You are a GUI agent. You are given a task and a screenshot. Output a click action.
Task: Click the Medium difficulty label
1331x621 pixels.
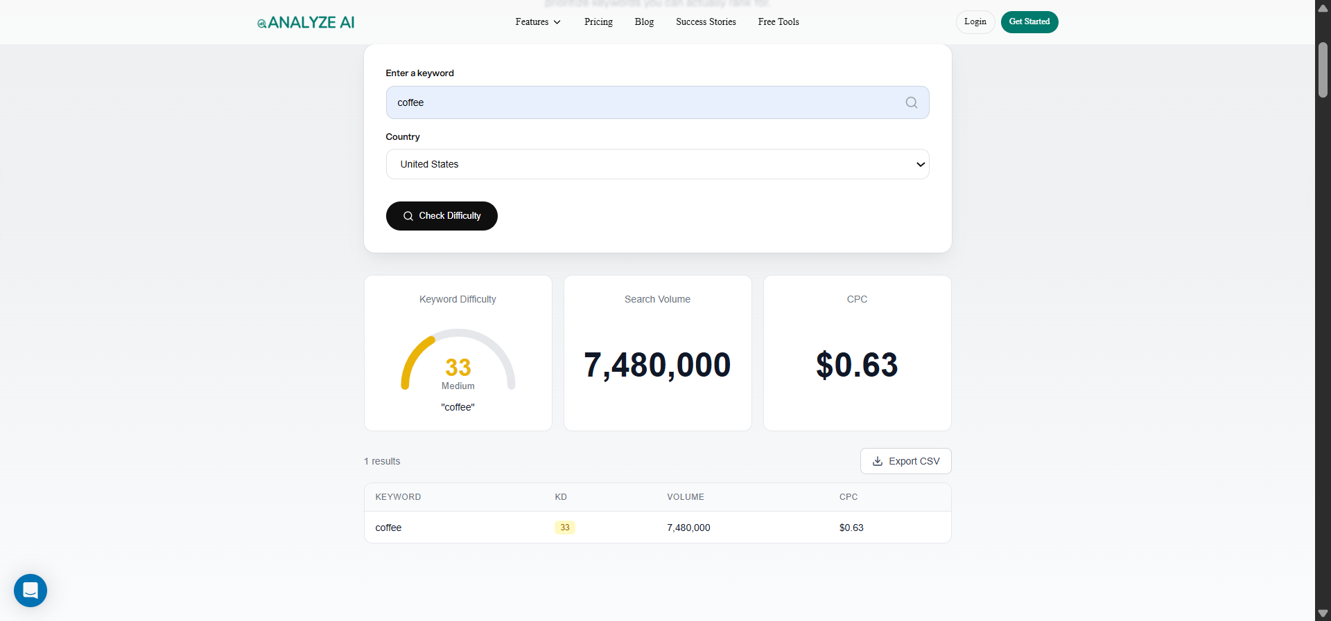(458, 386)
